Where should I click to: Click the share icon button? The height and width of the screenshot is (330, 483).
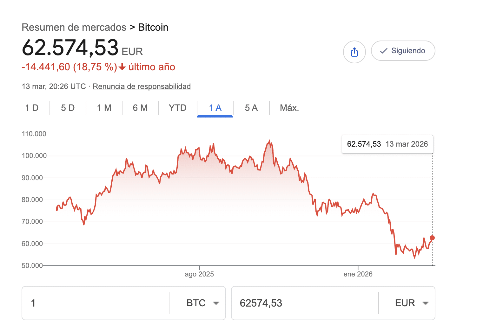click(x=354, y=52)
